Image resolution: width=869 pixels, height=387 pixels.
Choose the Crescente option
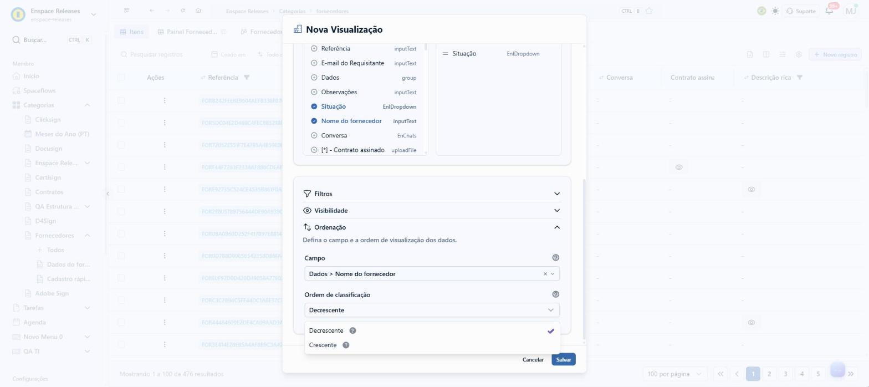pyautogui.click(x=432, y=345)
